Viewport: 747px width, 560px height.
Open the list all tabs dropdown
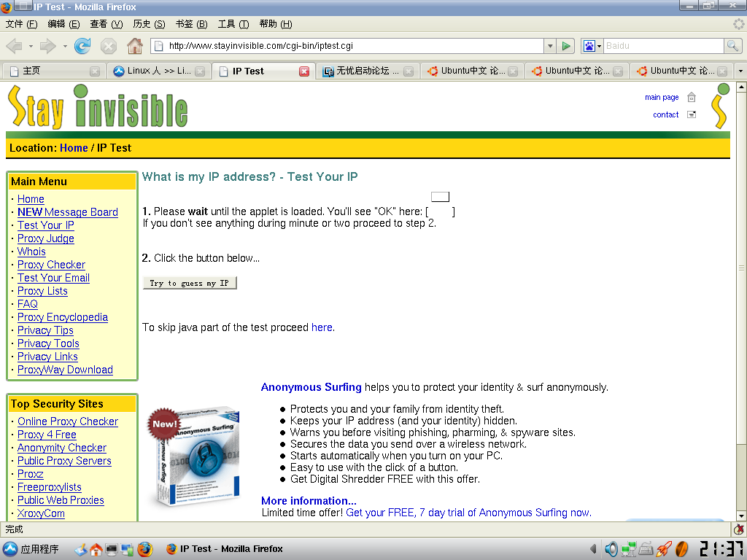[740, 71]
